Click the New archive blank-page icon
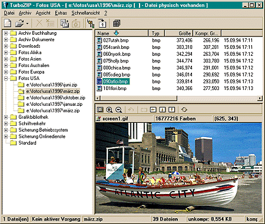Viewport: 265px width, 224px height. tap(8, 24)
